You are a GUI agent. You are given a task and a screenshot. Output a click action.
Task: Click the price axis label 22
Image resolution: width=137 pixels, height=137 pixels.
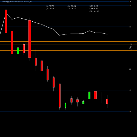(x=130, y=69)
